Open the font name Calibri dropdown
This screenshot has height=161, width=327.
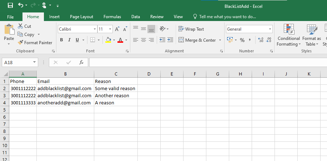pyautogui.click(x=95, y=29)
